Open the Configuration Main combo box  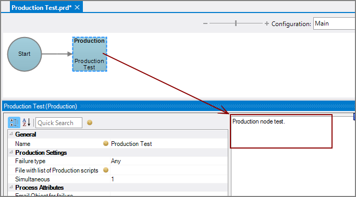[335, 23]
